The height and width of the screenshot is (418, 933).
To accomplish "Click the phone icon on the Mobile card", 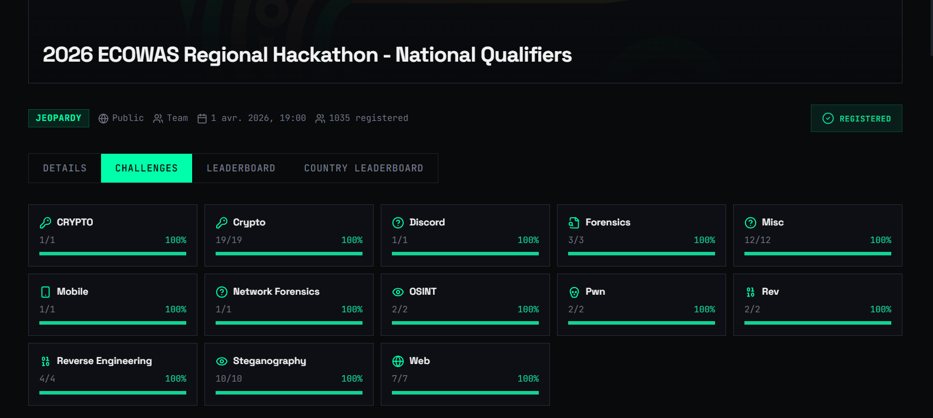I will pos(45,292).
